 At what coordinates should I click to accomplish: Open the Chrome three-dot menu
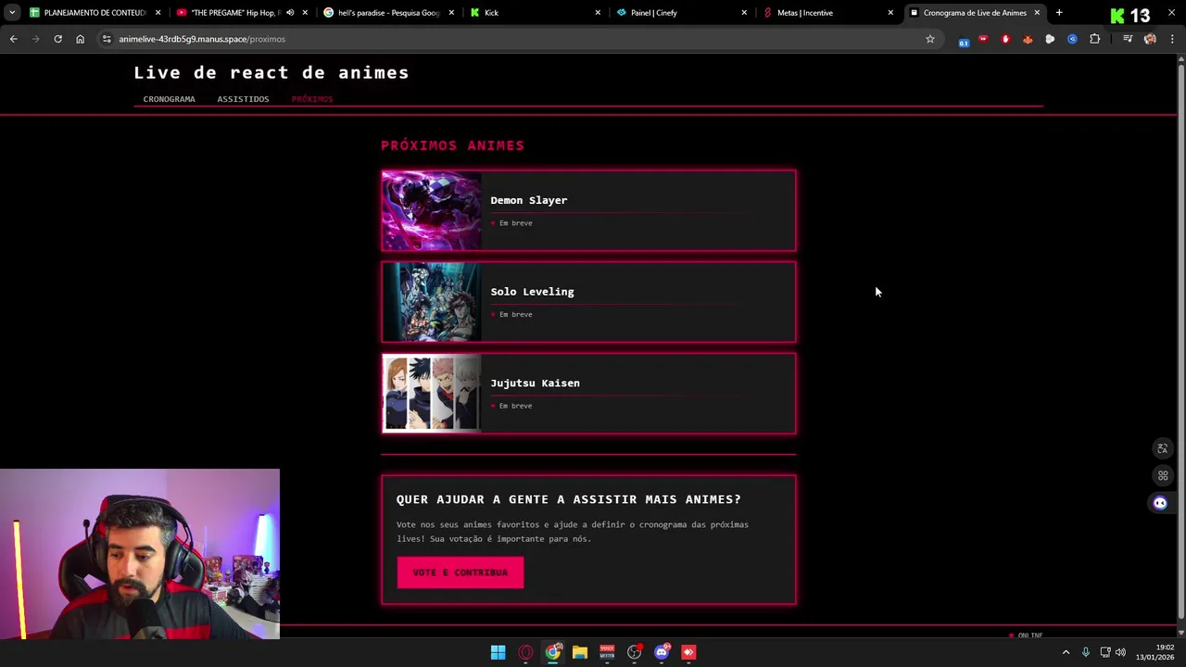point(1172,39)
